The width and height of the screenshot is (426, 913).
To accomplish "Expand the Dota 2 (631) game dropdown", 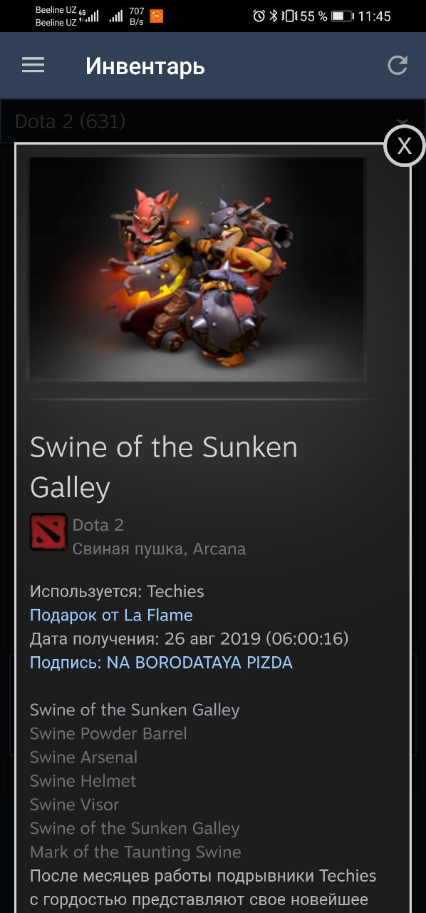I will coord(213,121).
